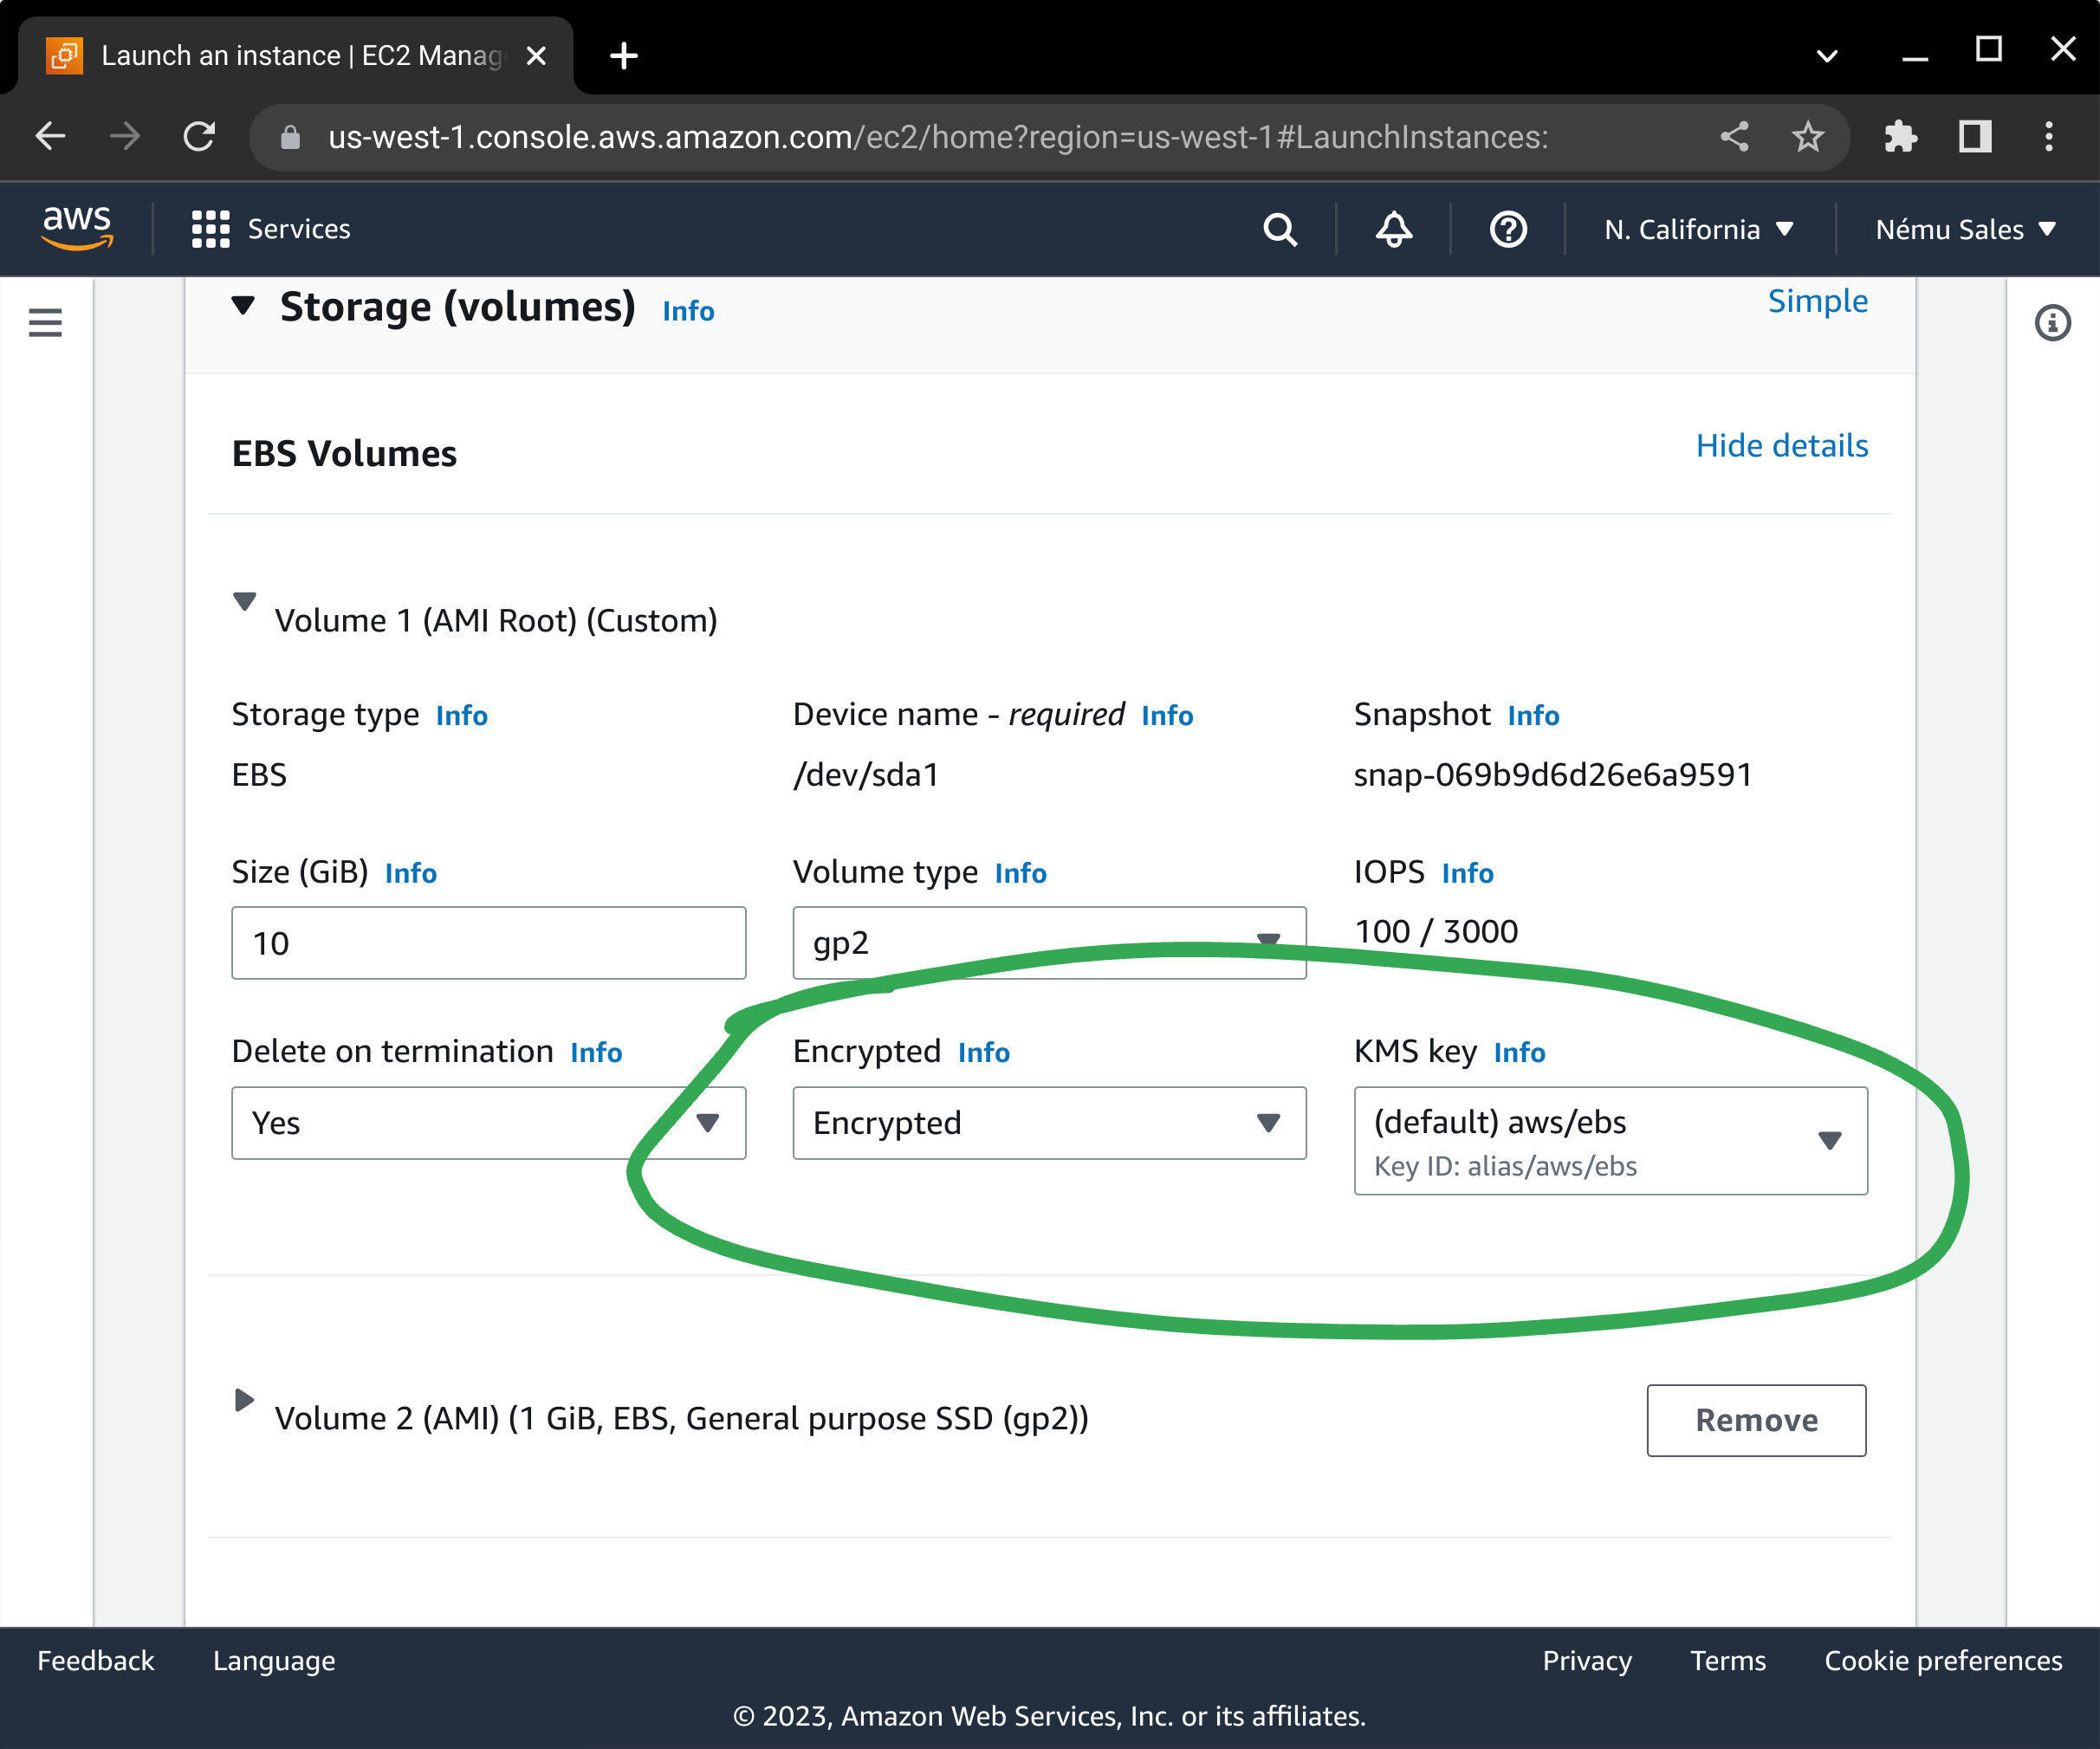Click the AWS logo home icon

point(77,228)
